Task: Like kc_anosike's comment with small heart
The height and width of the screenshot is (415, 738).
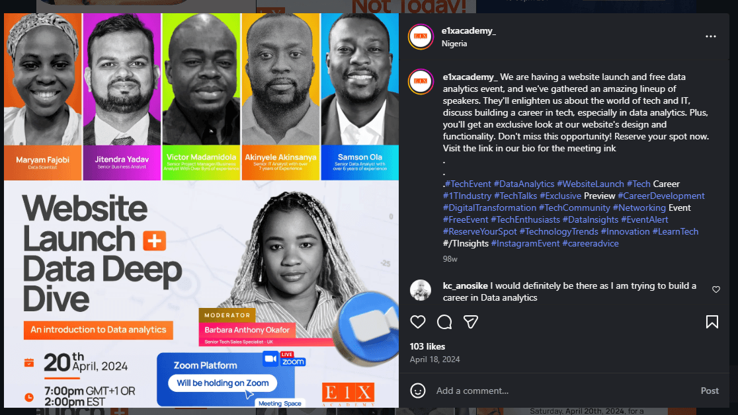Action: coord(716,289)
